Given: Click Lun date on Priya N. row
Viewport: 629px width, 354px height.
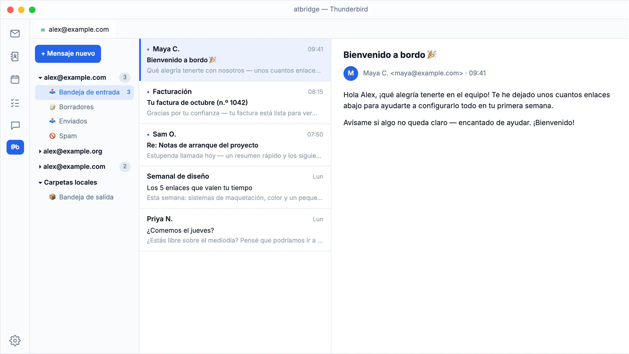Looking at the screenshot, I should click(x=318, y=219).
